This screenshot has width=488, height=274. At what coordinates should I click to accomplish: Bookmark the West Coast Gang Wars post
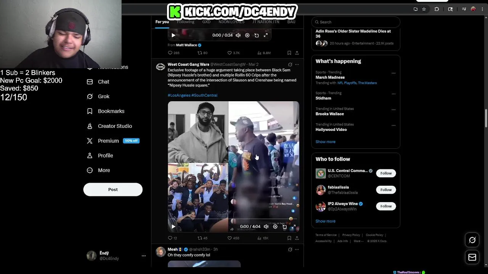pyautogui.click(x=289, y=238)
